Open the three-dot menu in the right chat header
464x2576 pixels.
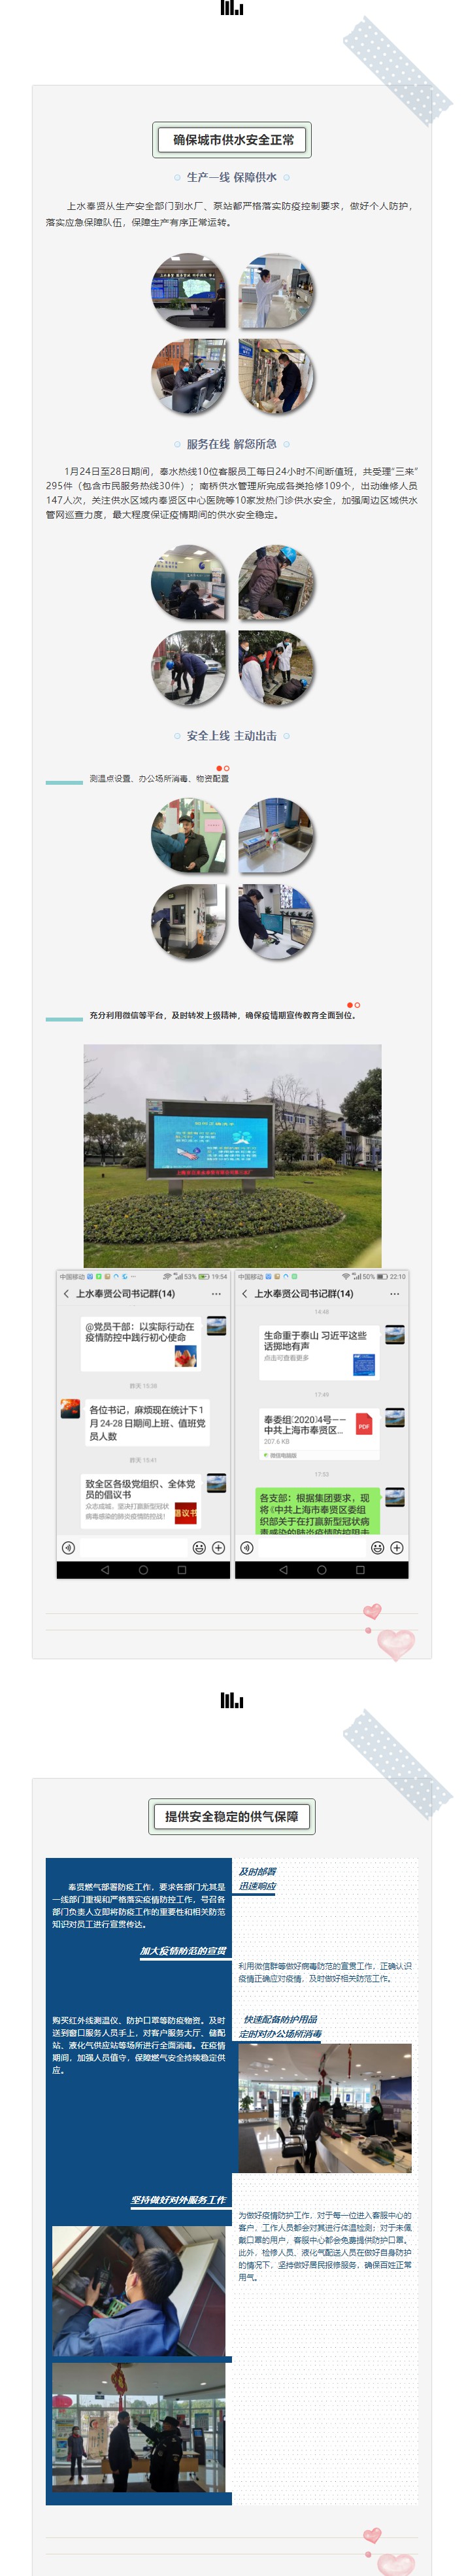(x=394, y=1293)
